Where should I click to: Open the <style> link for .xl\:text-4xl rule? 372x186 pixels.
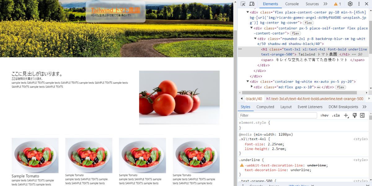(x=361, y=139)
